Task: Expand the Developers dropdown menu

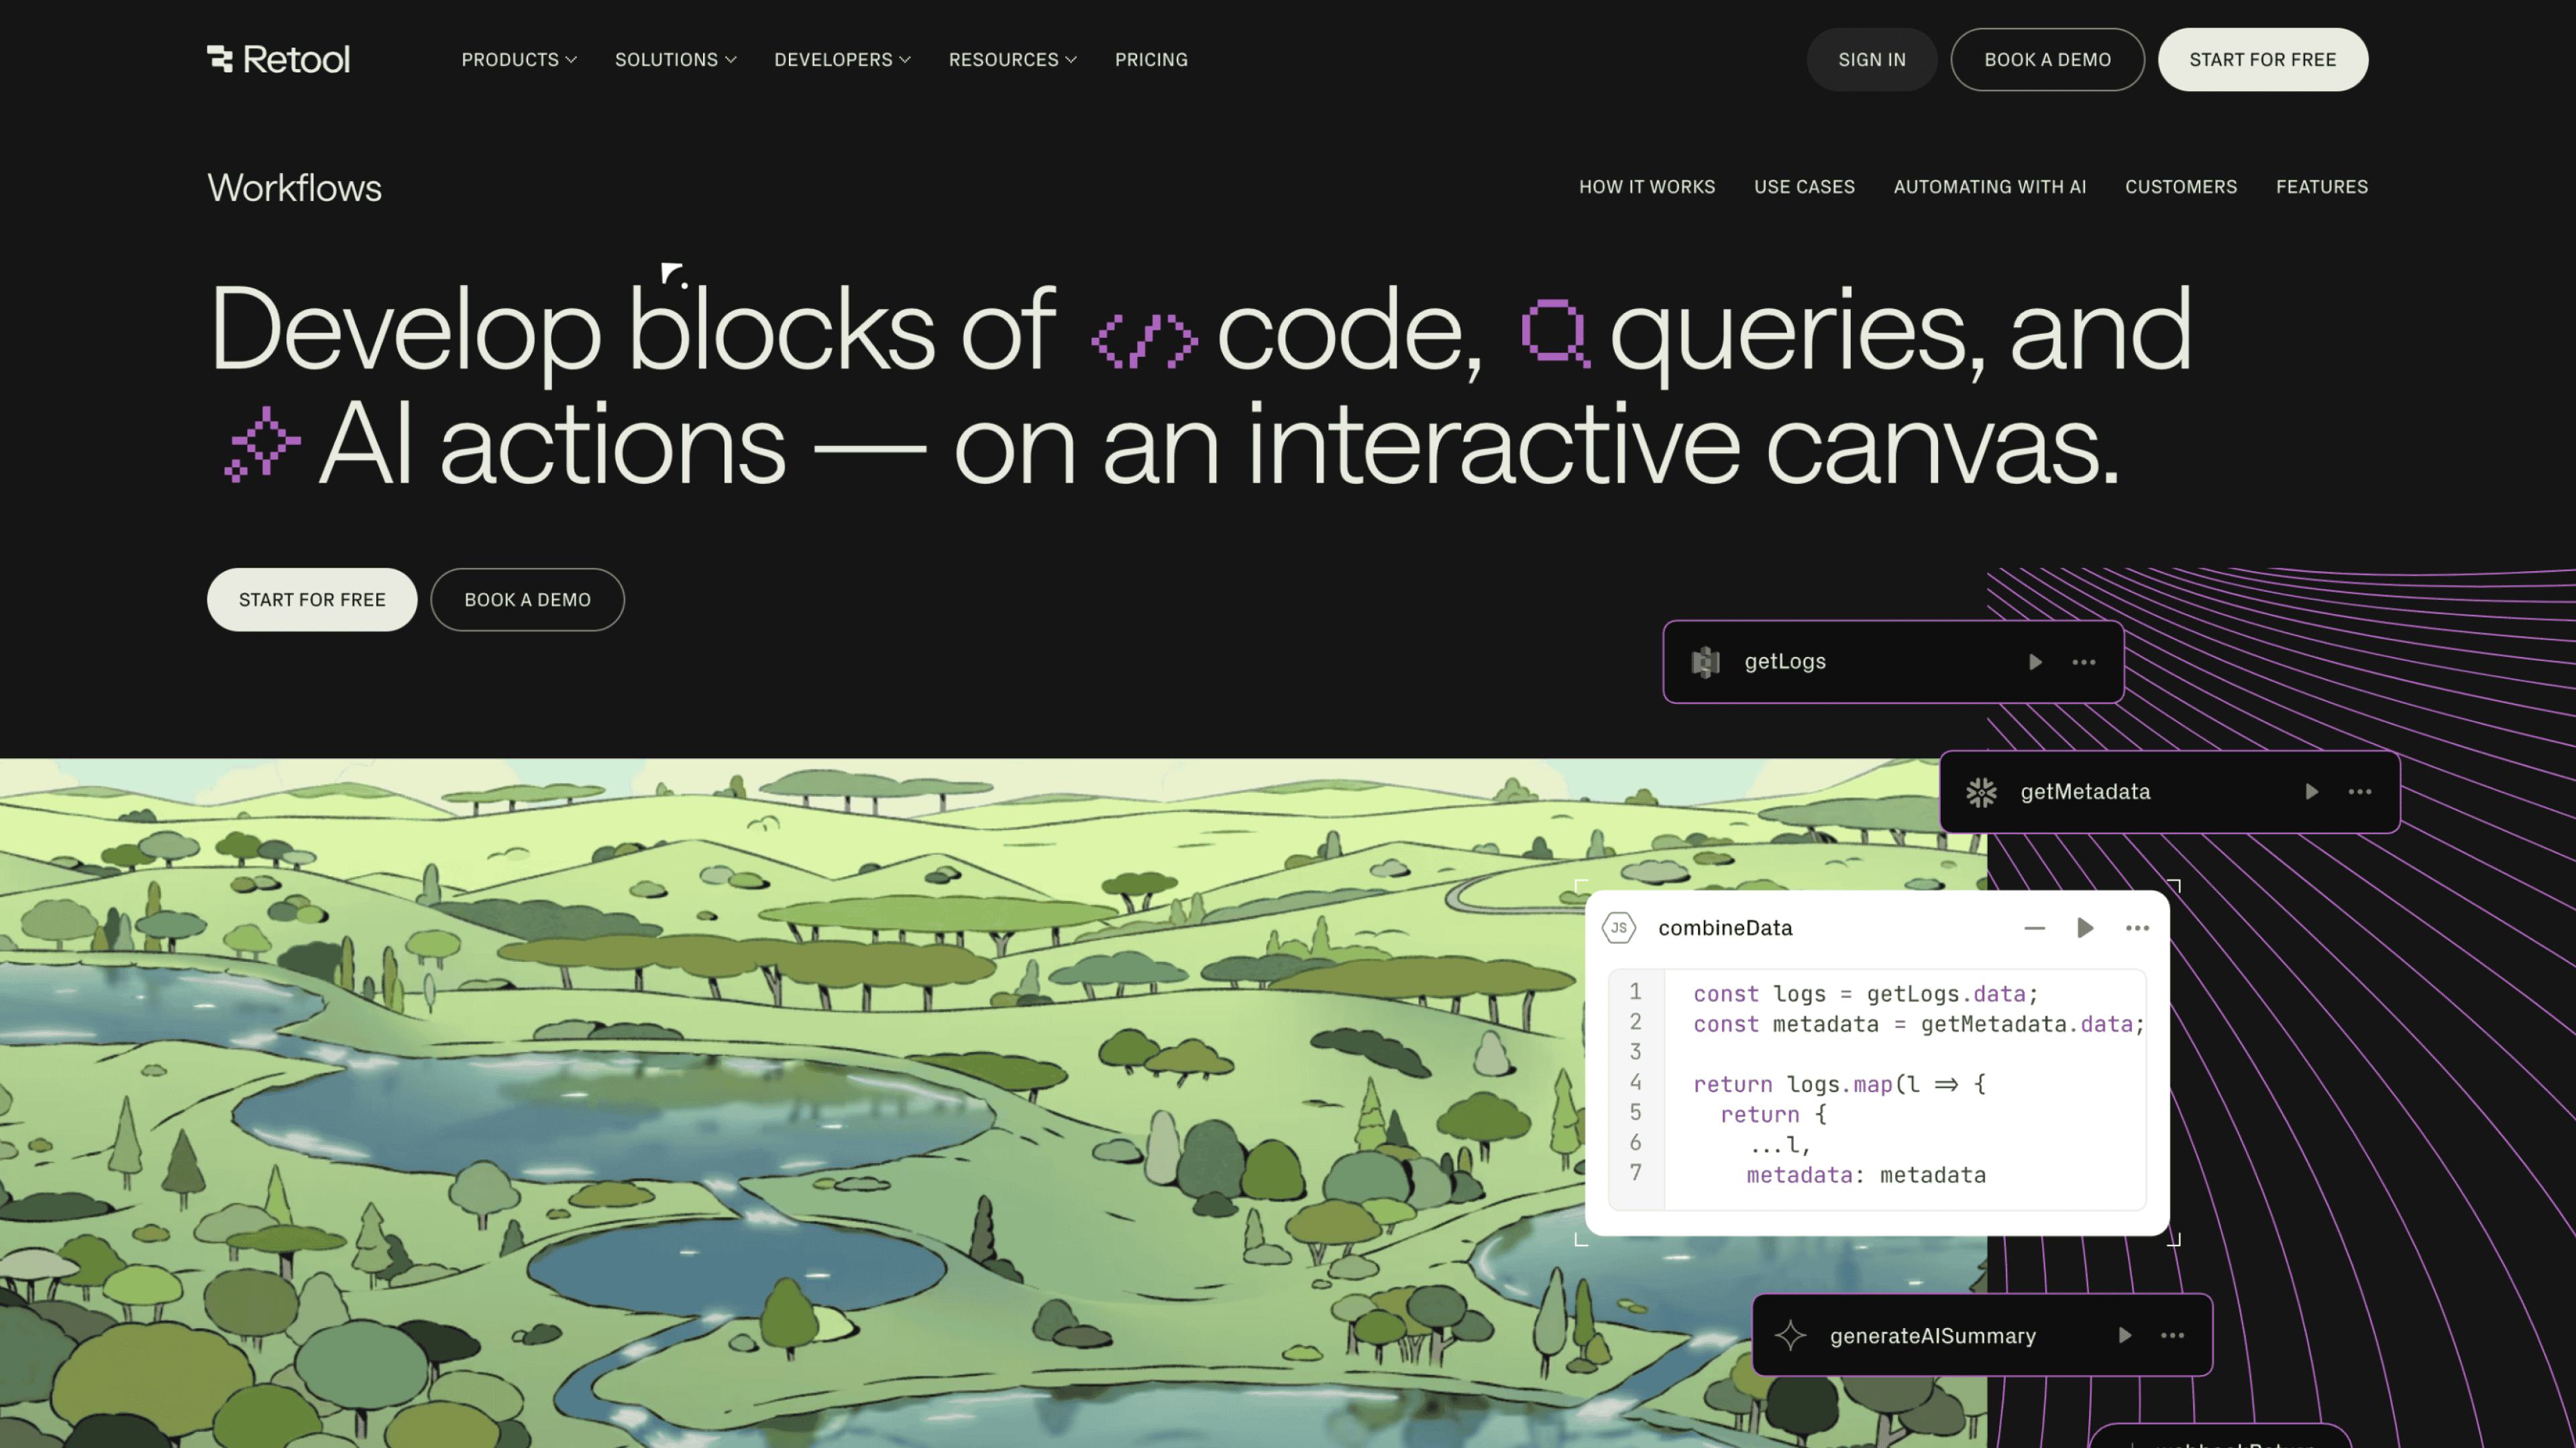Action: (842, 60)
